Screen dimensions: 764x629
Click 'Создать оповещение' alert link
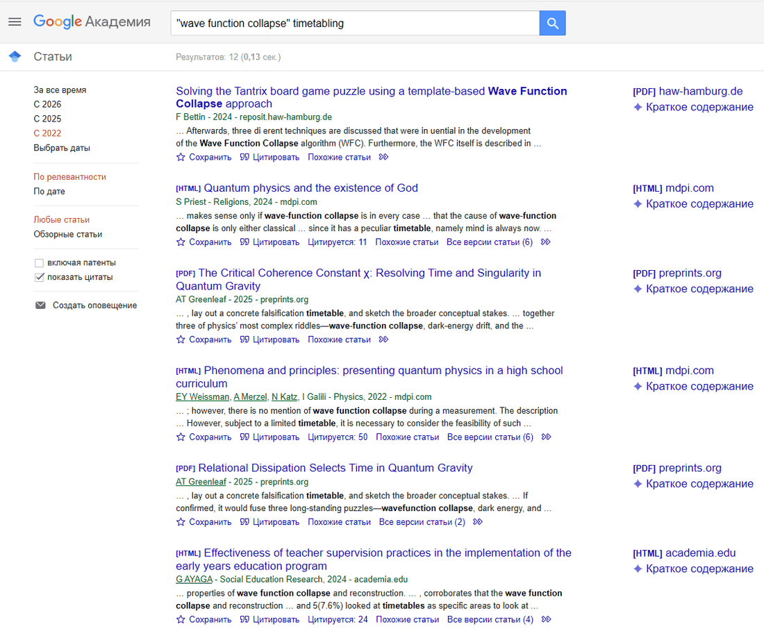click(x=95, y=305)
